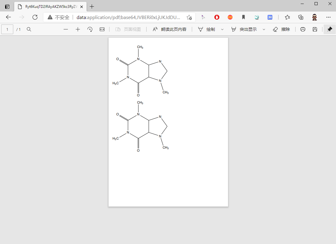Close the Ryt6KuqTD2IRAy PDF tab

82,7
